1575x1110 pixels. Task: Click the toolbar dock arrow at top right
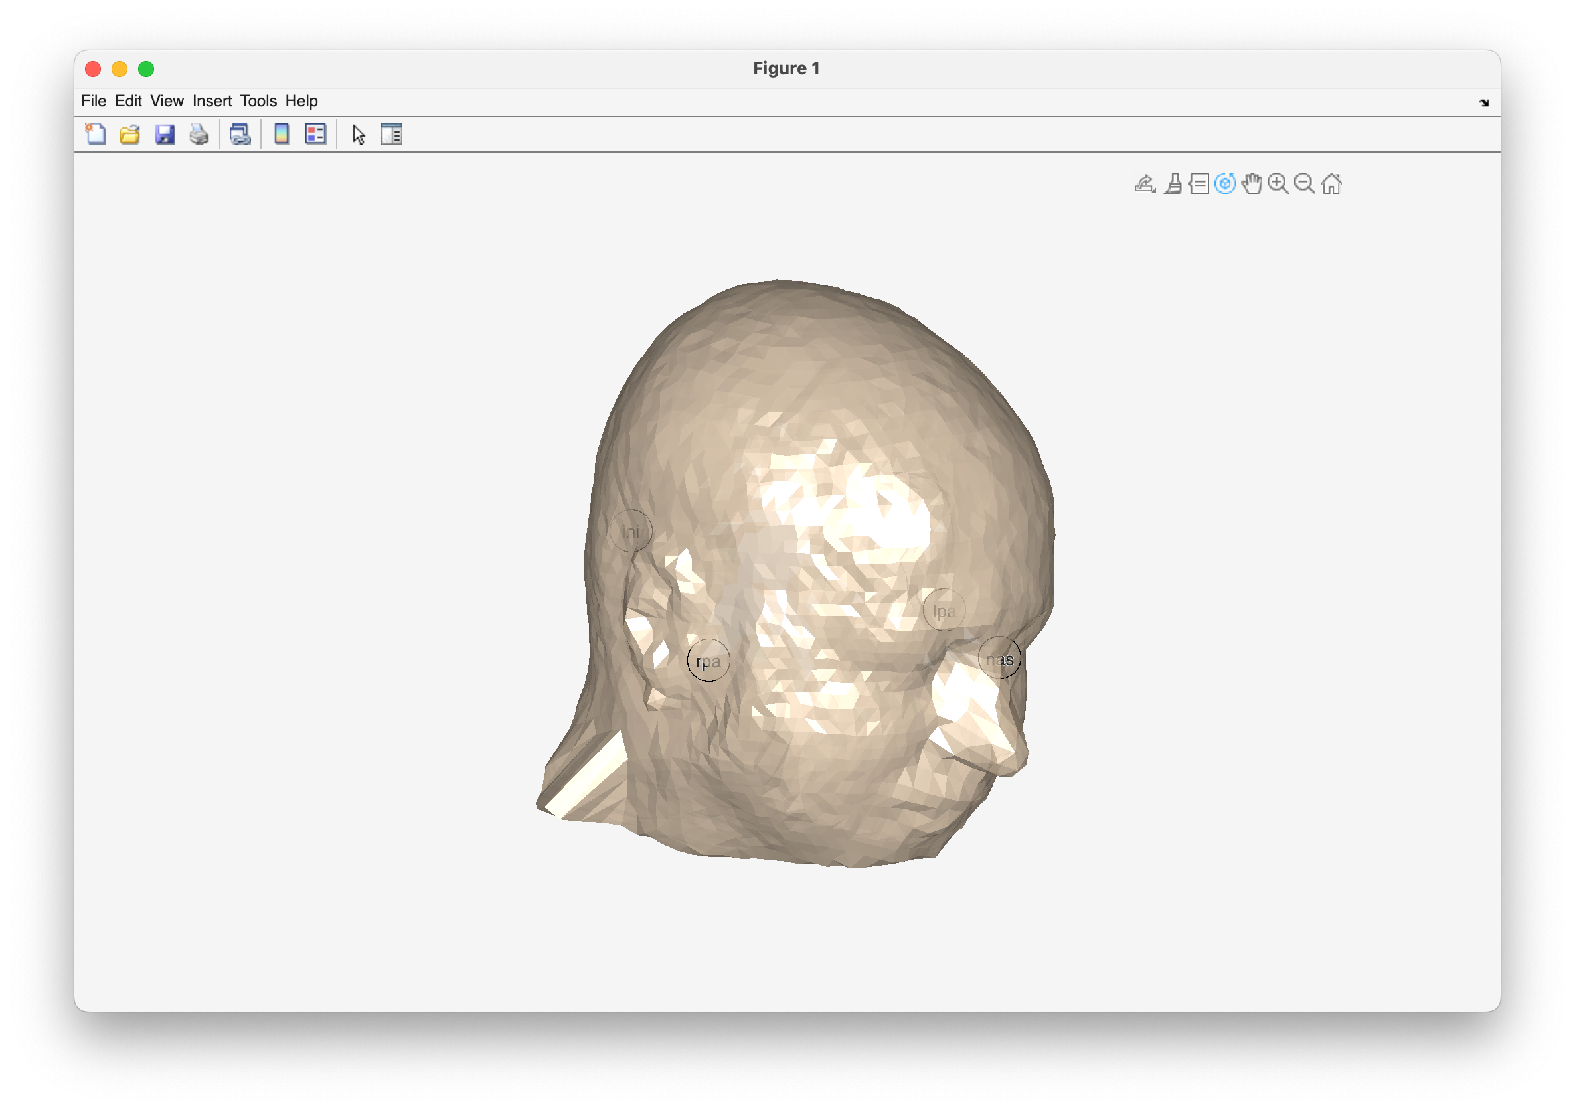pos(1484,102)
